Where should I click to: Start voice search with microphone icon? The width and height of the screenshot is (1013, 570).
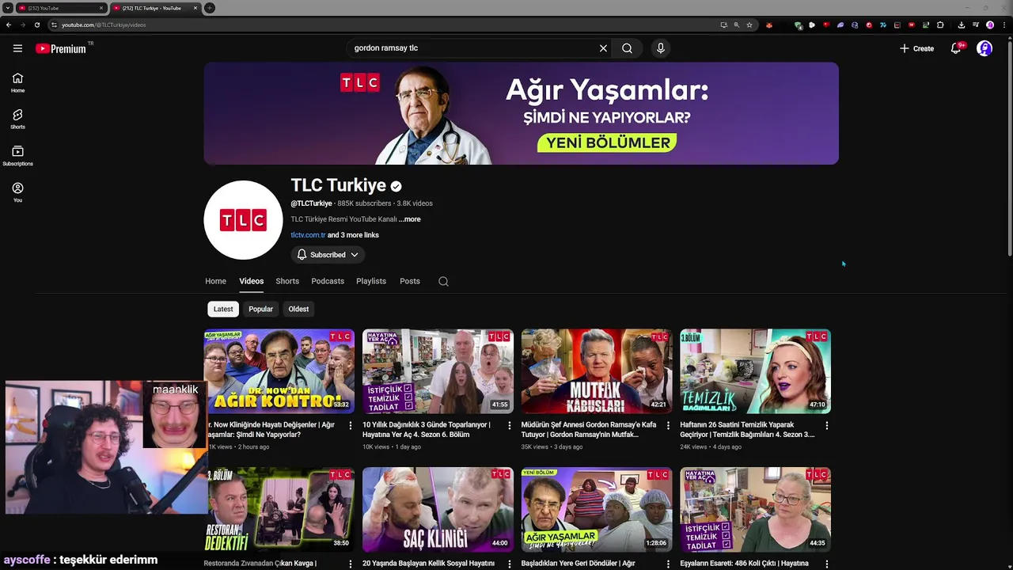(x=661, y=48)
